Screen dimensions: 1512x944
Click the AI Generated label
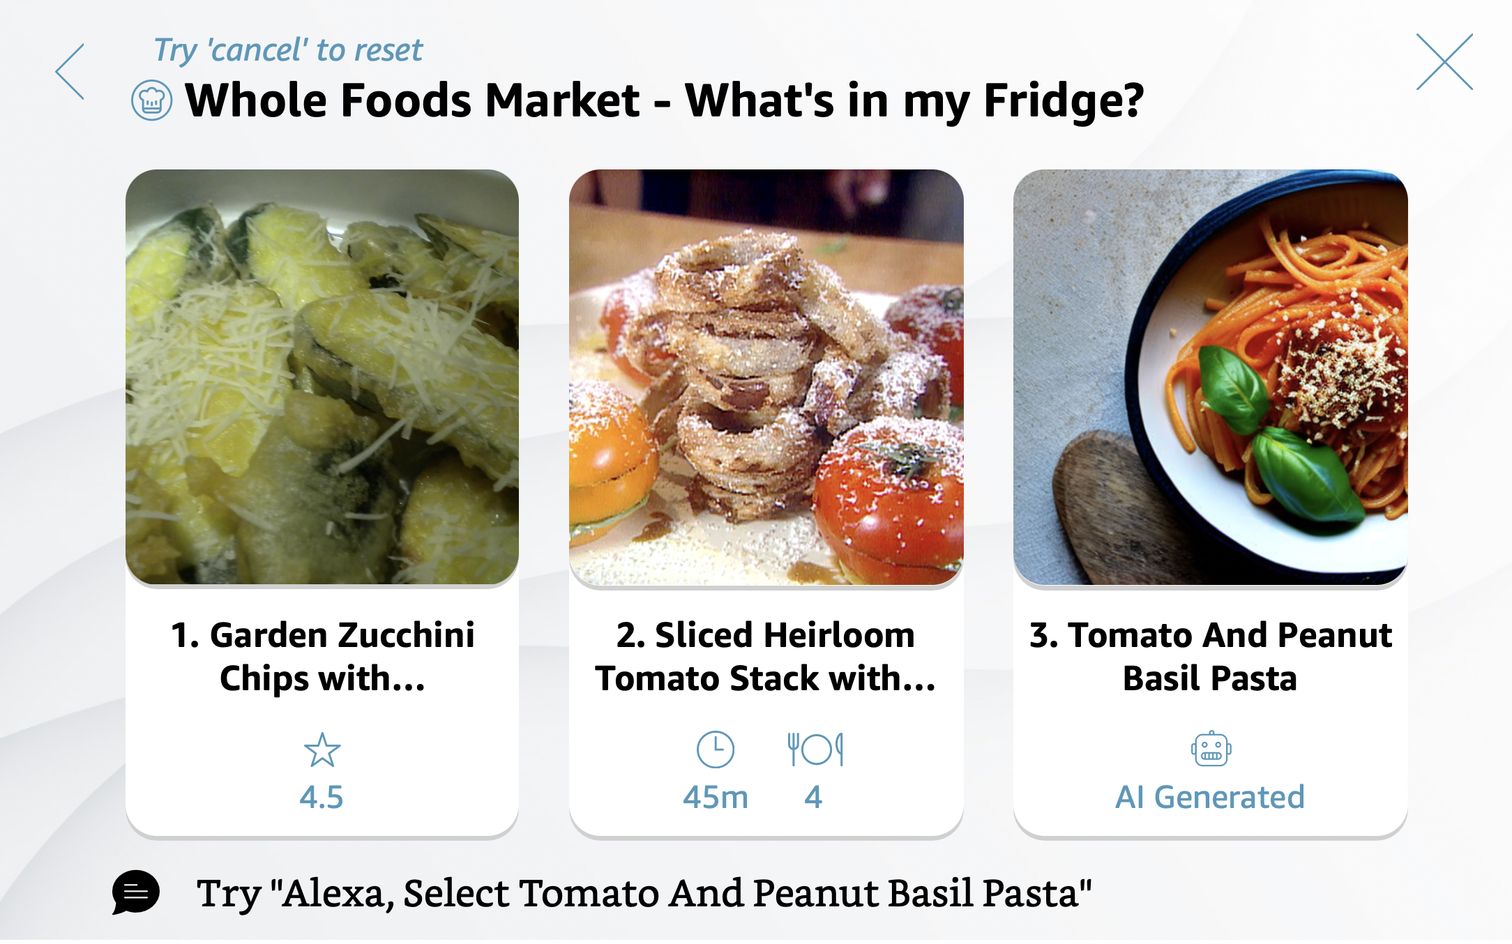click(1210, 797)
